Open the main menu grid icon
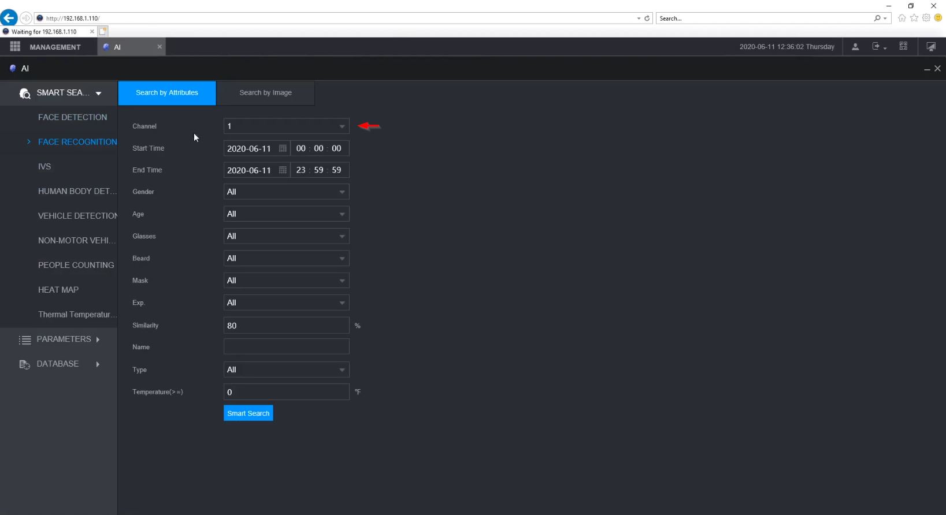Viewport: 946px width, 515px height. tap(15, 46)
